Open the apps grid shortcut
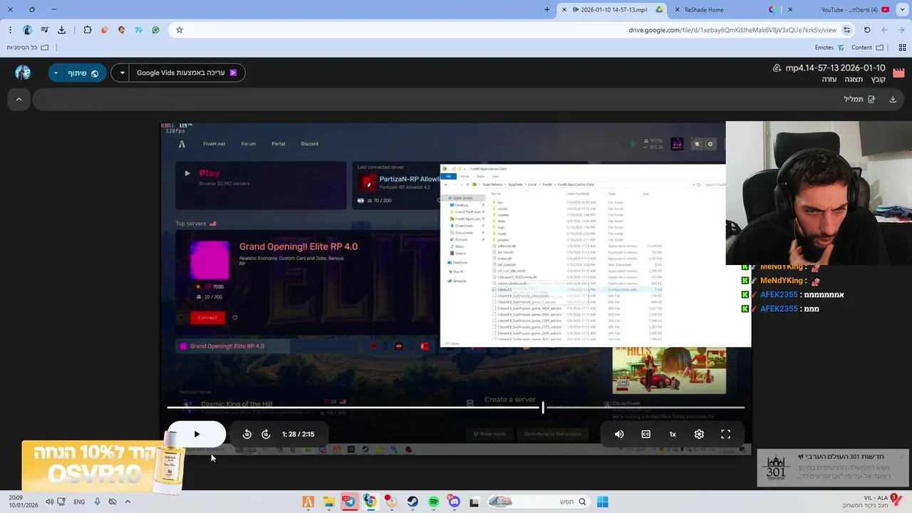912x513 pixels. 902,48
